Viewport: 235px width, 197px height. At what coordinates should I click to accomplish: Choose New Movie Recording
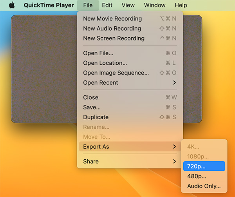[x=130, y=18]
